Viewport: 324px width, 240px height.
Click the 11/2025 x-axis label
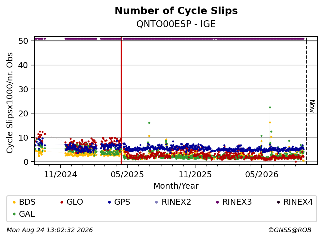tap(195, 175)
